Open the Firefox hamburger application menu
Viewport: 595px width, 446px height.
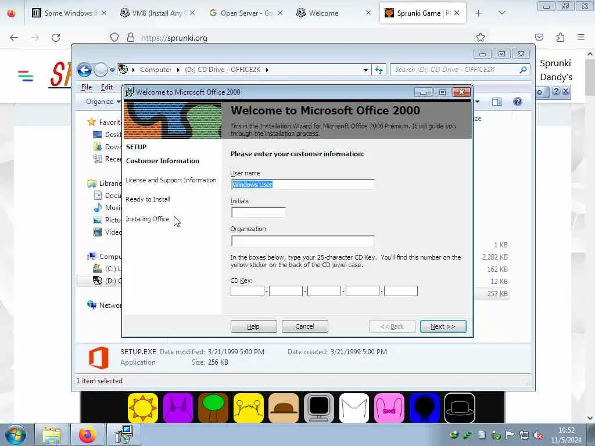(581, 38)
